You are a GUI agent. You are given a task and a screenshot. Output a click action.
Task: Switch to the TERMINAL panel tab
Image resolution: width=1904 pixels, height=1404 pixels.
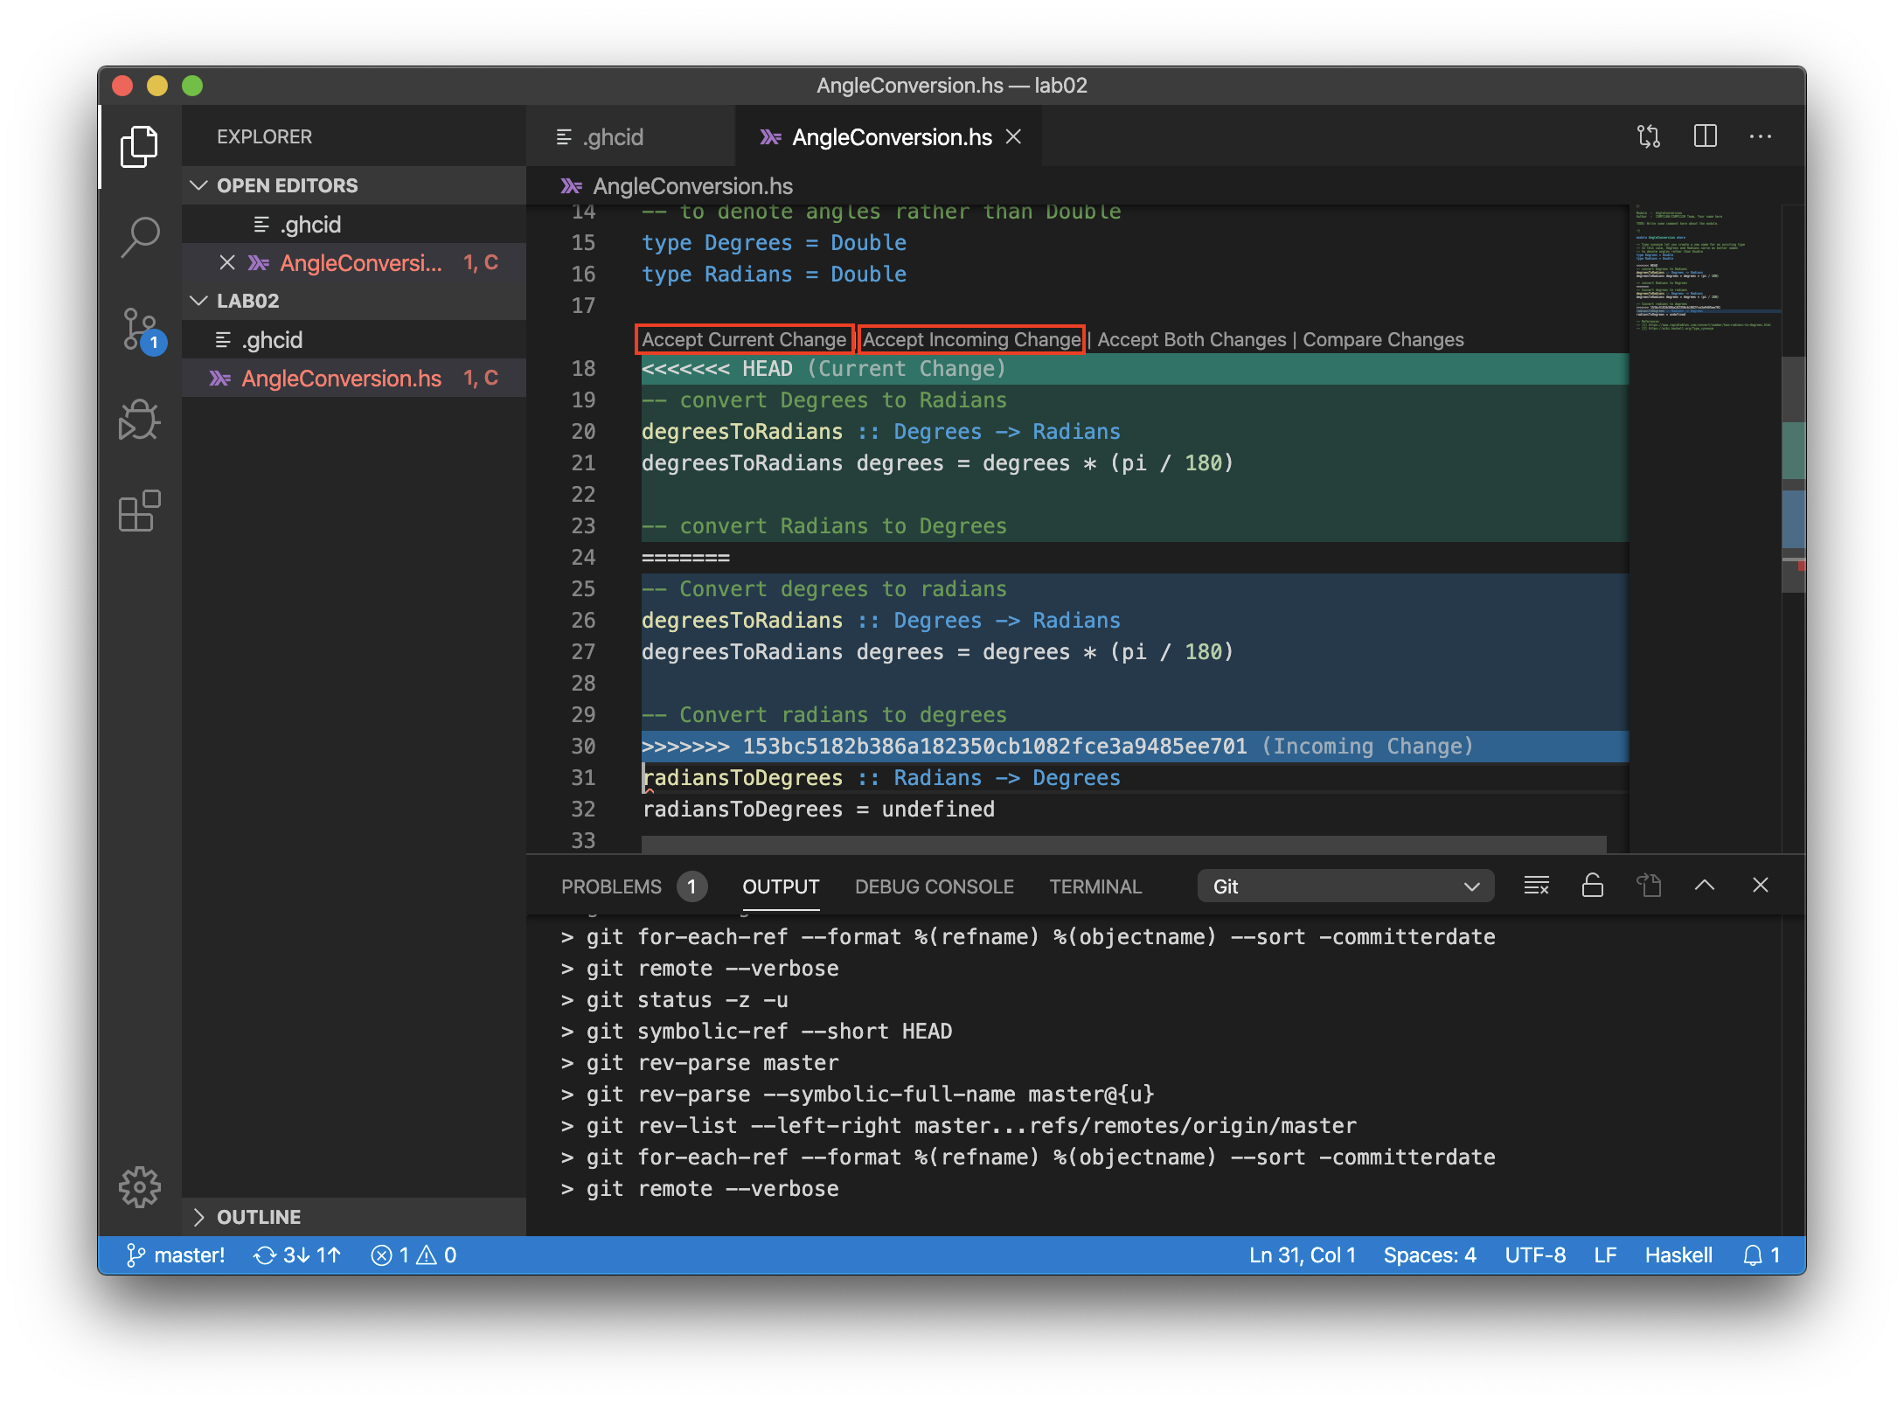[1094, 886]
